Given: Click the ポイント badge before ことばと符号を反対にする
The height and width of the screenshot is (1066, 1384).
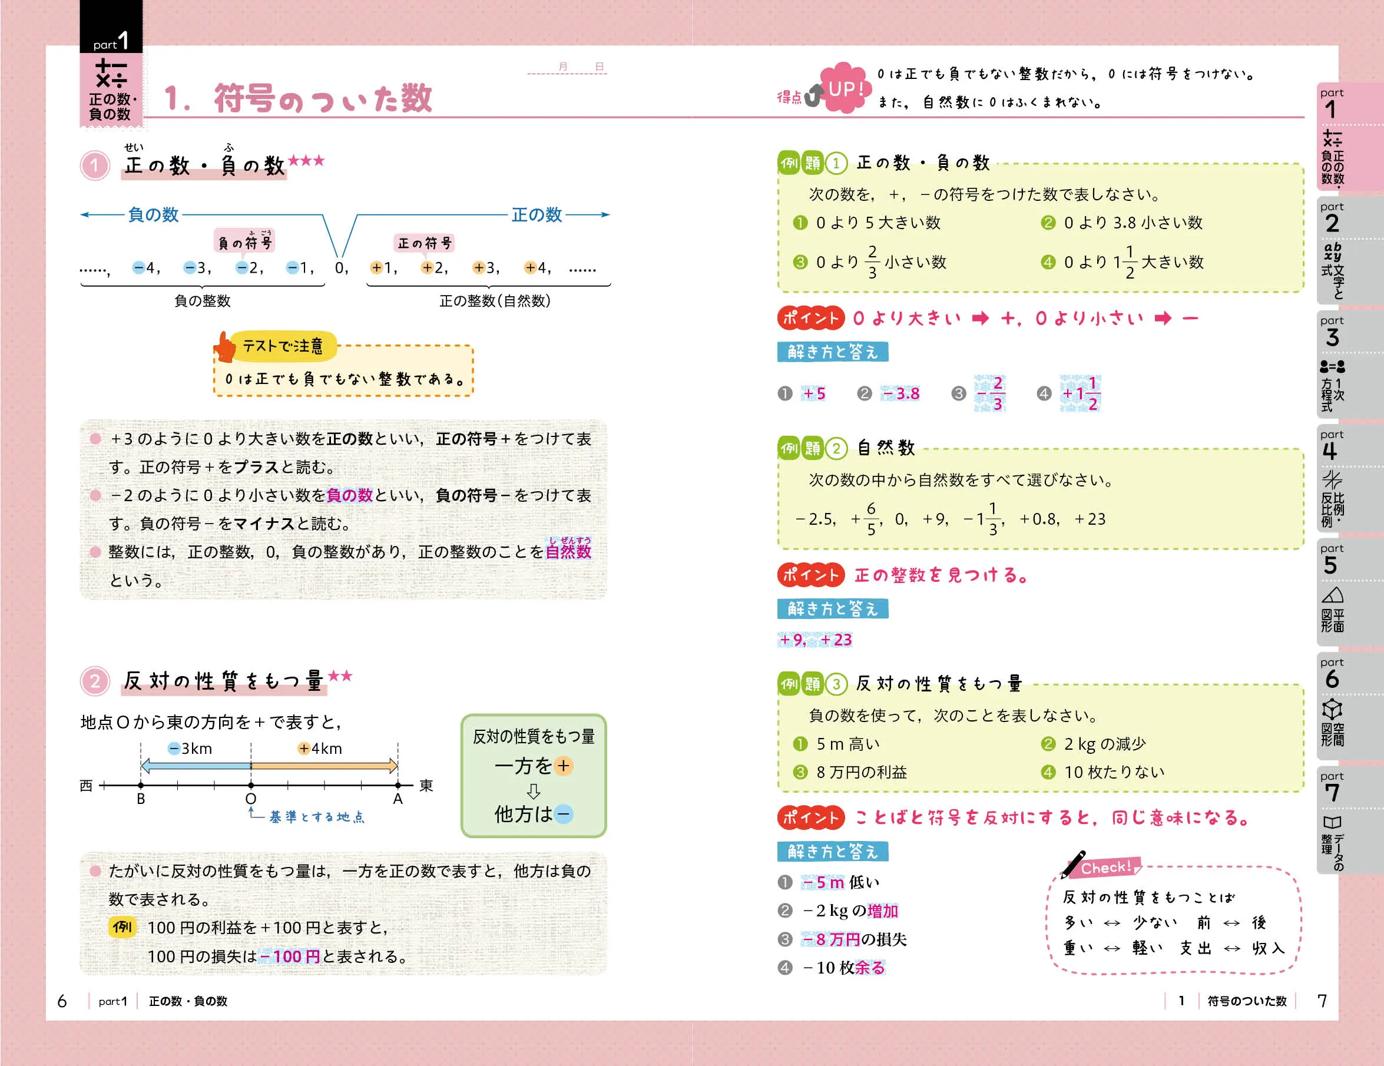Looking at the screenshot, I should point(810,817).
